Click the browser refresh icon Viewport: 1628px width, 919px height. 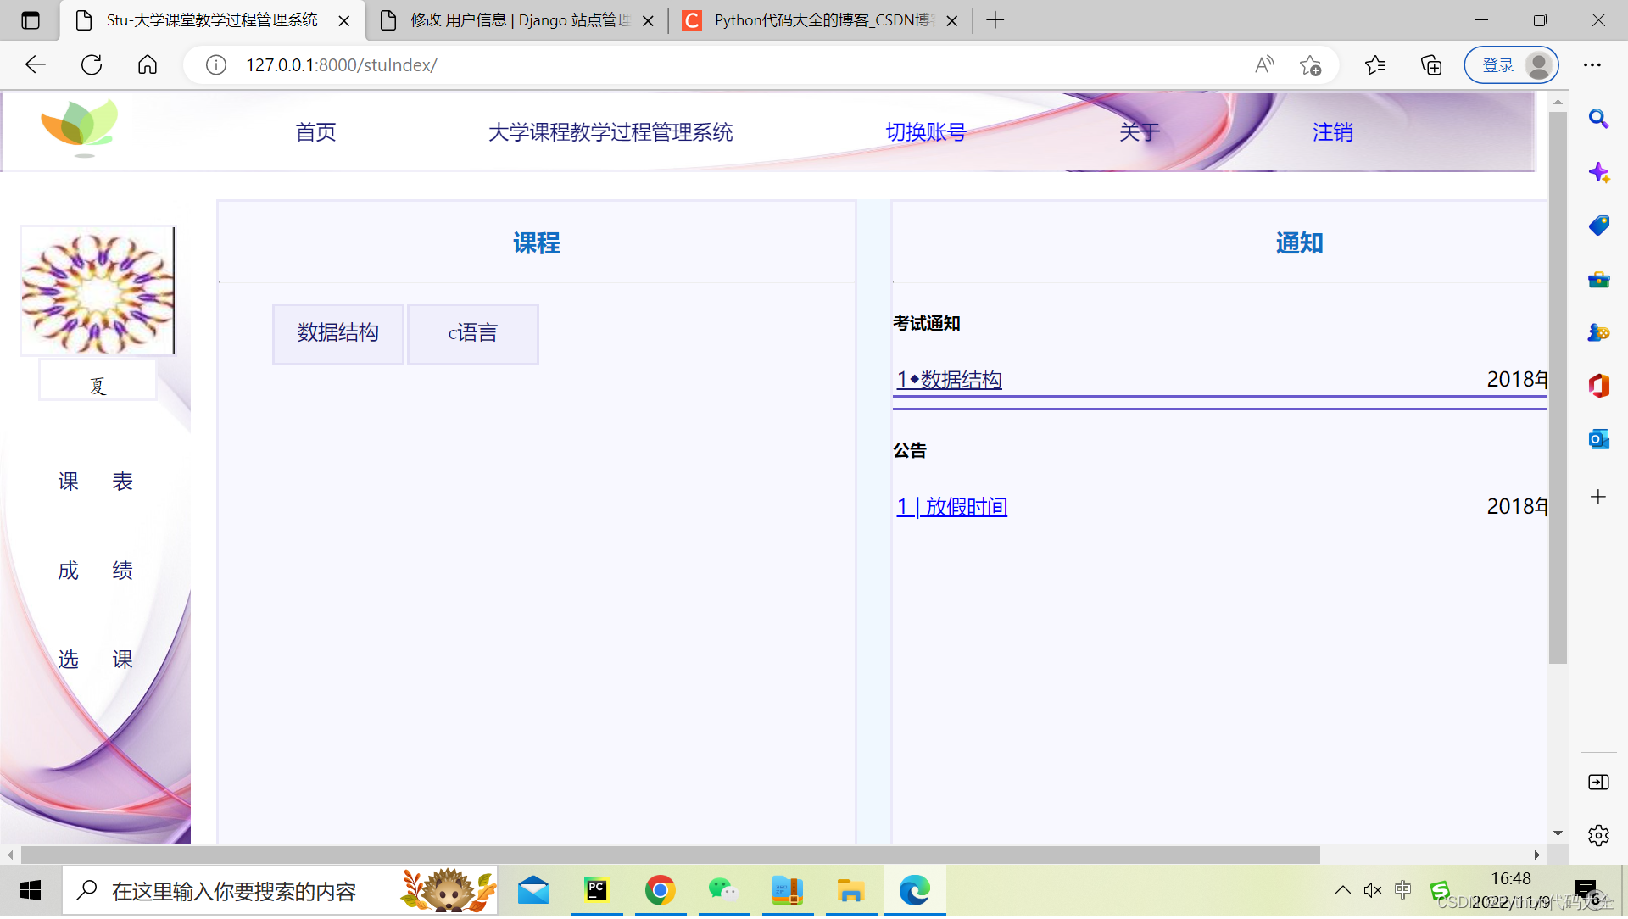92,65
